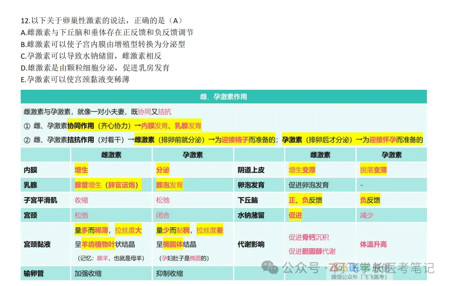Screen dimensions: 449x286
Task: Click the 增生变厚 cell
Action: [x=302, y=170]
